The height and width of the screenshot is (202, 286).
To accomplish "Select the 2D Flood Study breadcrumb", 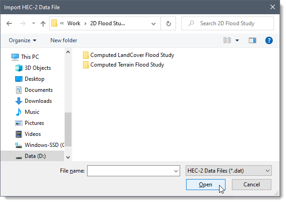I will coord(108,23).
